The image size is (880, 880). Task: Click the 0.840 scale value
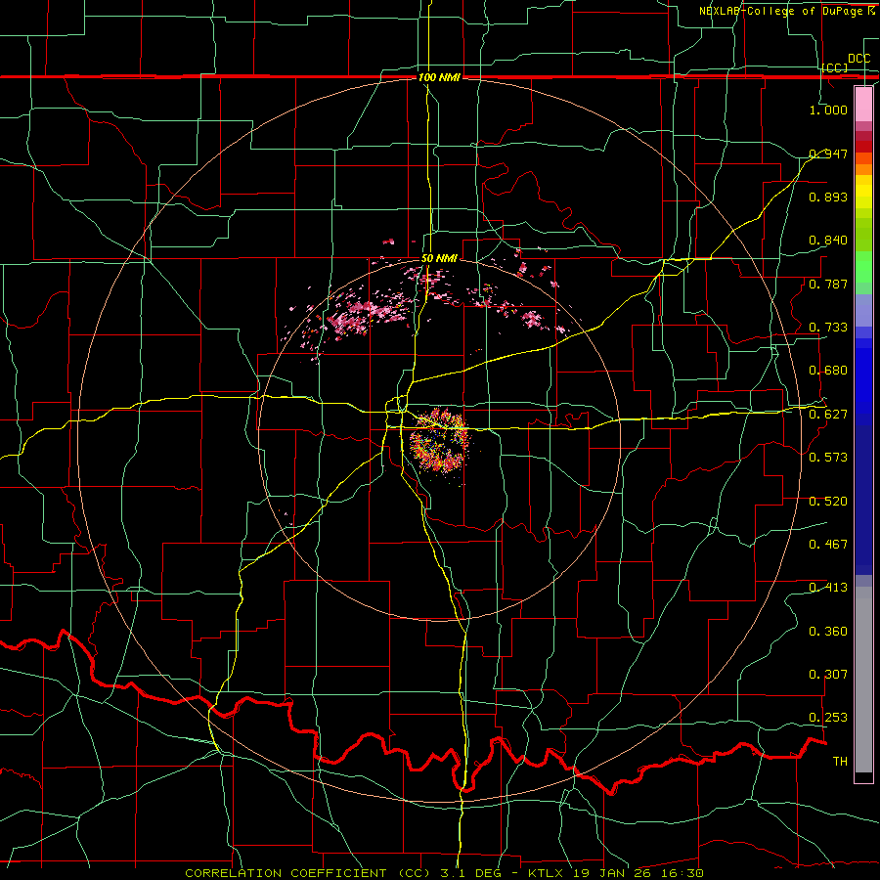(x=828, y=241)
